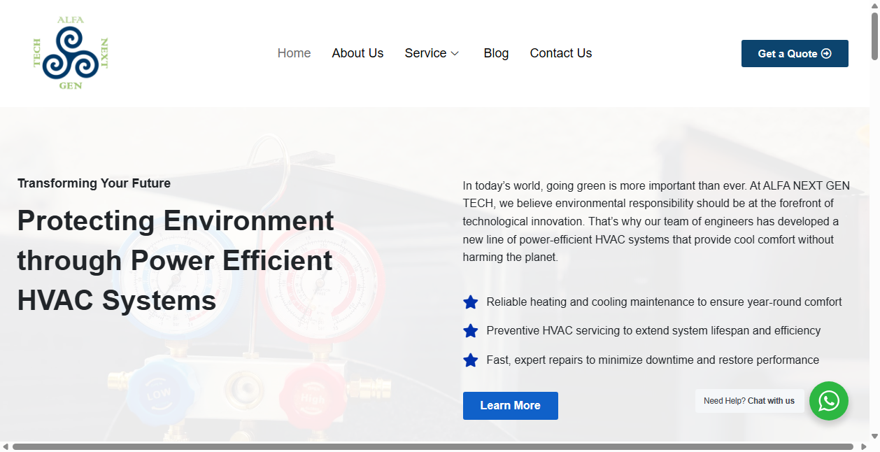Image resolution: width=880 pixels, height=452 pixels.
Task: Click star icon beside Preventive HVAC servicing
Action: point(471,331)
